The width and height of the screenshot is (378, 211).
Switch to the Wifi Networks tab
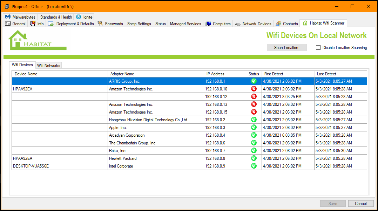tap(49, 65)
